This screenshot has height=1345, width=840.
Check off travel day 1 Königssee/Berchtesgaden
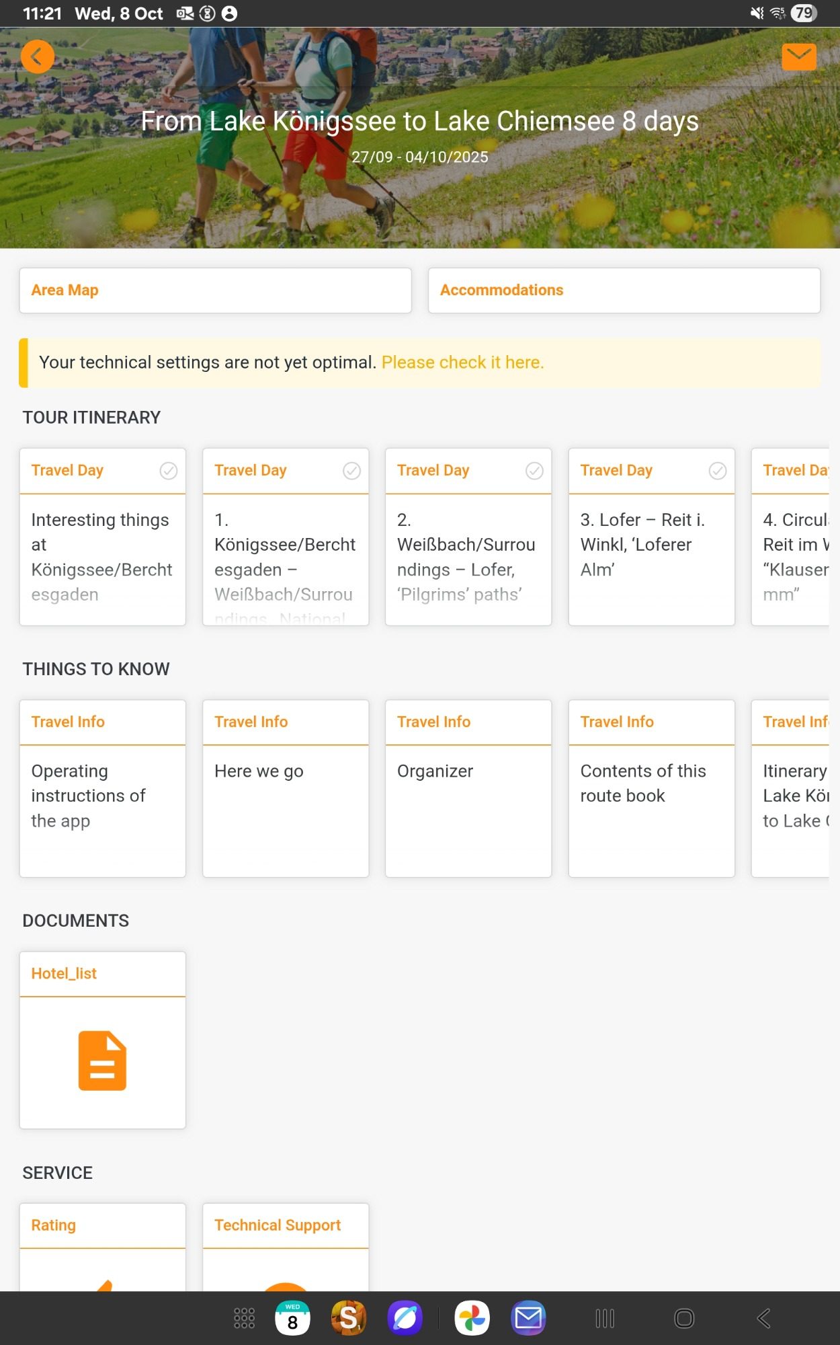click(x=351, y=471)
